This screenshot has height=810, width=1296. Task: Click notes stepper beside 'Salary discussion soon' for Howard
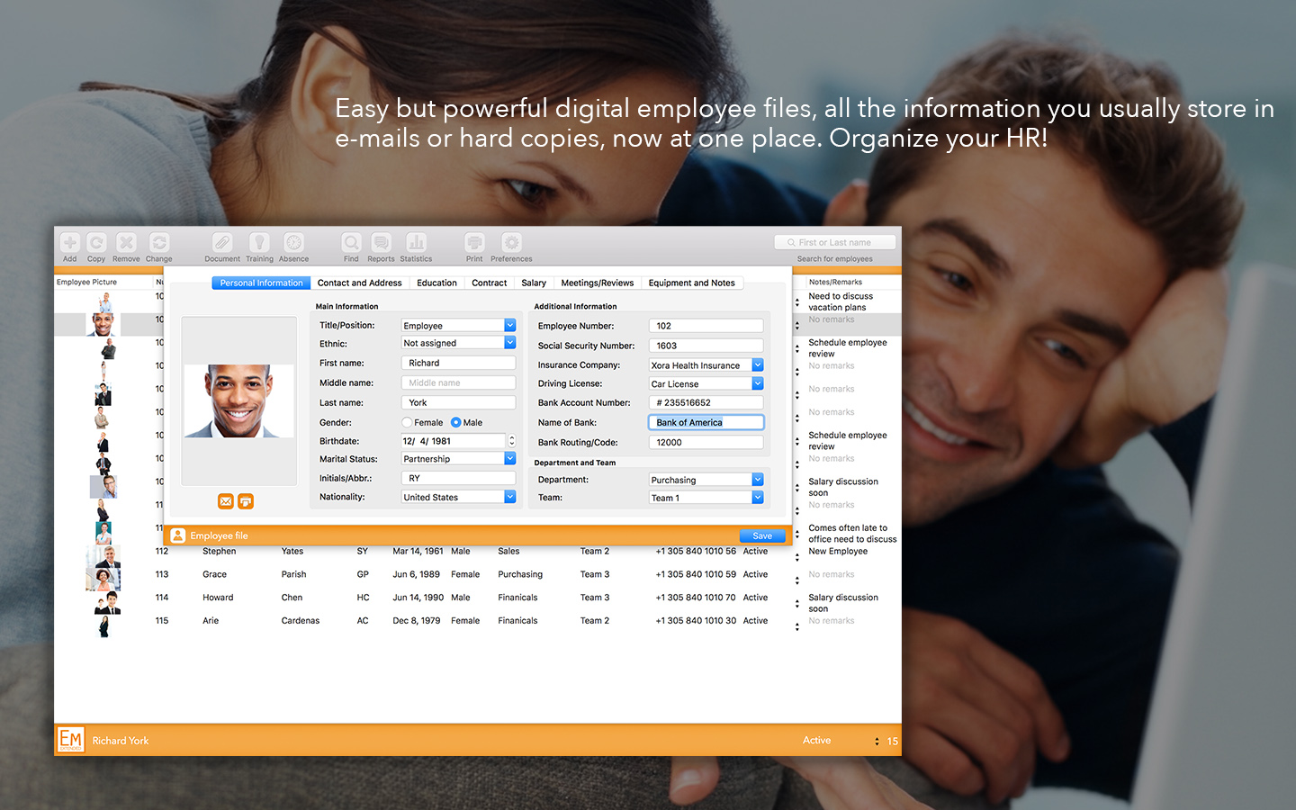pyautogui.click(x=797, y=604)
